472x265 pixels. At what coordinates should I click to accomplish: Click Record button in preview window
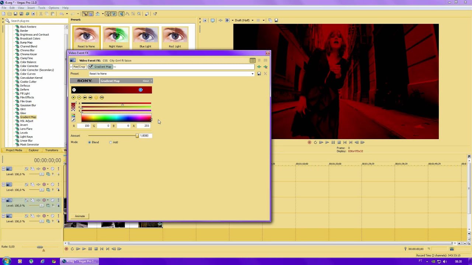pos(309,142)
